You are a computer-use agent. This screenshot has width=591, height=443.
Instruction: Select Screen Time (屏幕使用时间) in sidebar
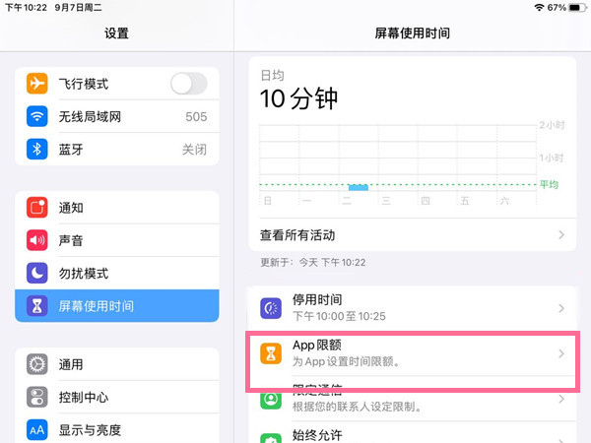(116, 306)
